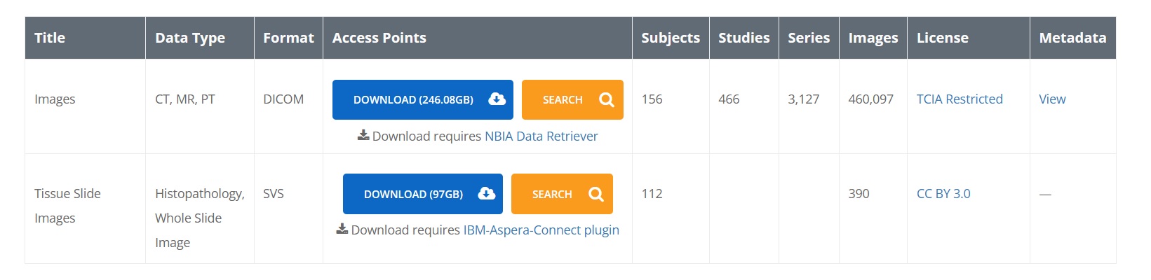Click the download arrow icon beside the NBIA note

363,135
